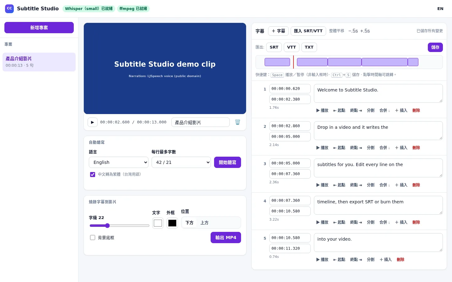The height and width of the screenshot is (282, 452).
Task: Click the video preview thumbnail
Action: click(165, 68)
